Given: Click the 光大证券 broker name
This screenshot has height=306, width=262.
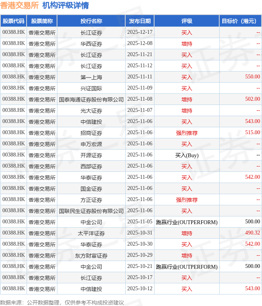Looking at the screenshot, I should point(91,110).
